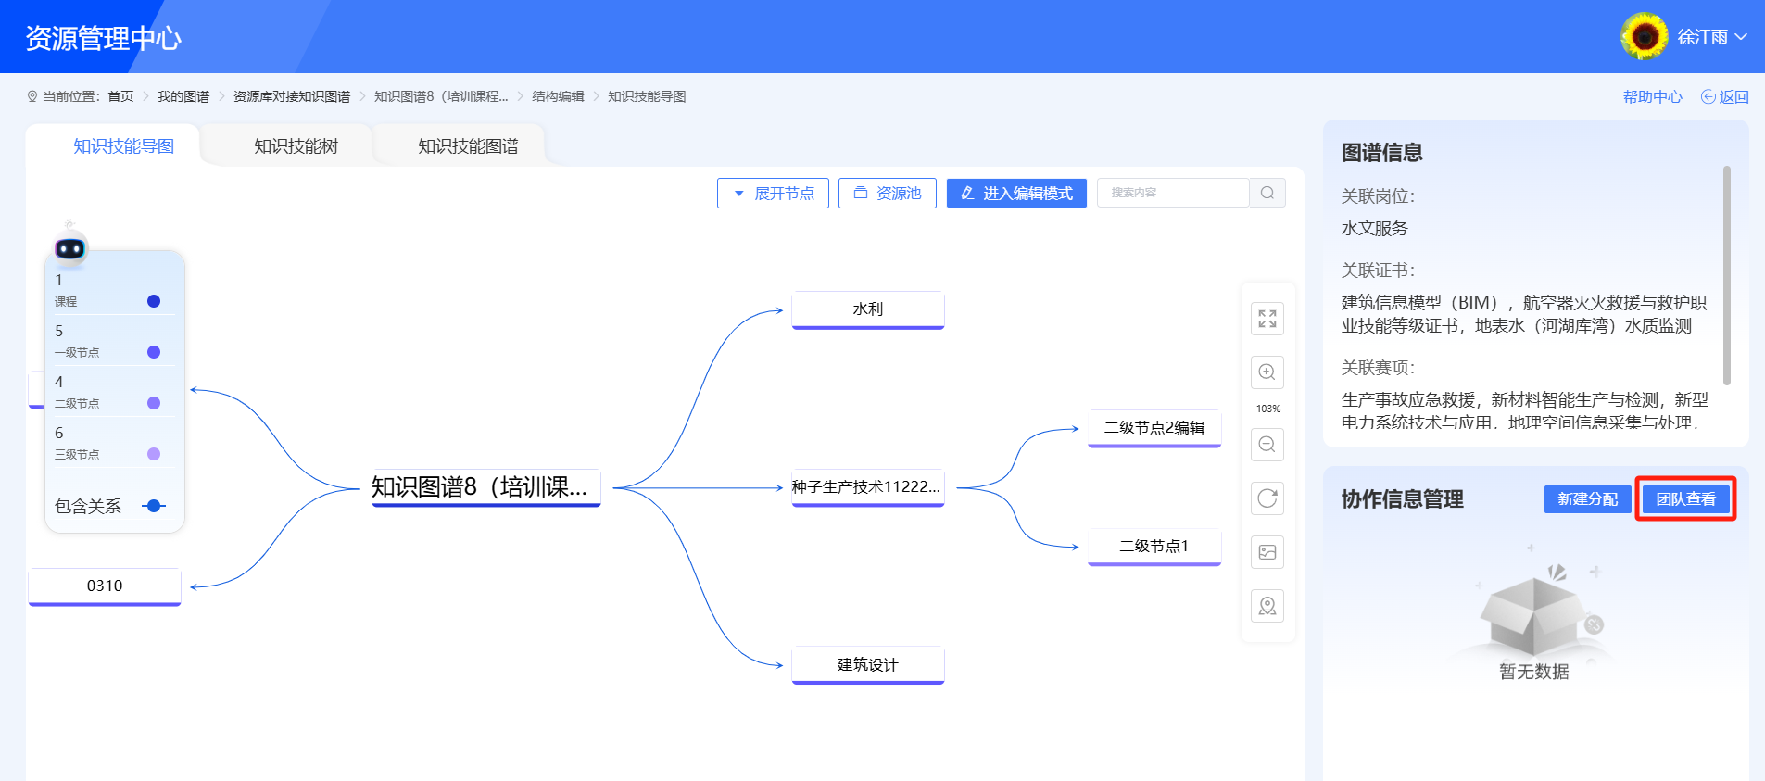Click the locate center node icon

point(1267,606)
